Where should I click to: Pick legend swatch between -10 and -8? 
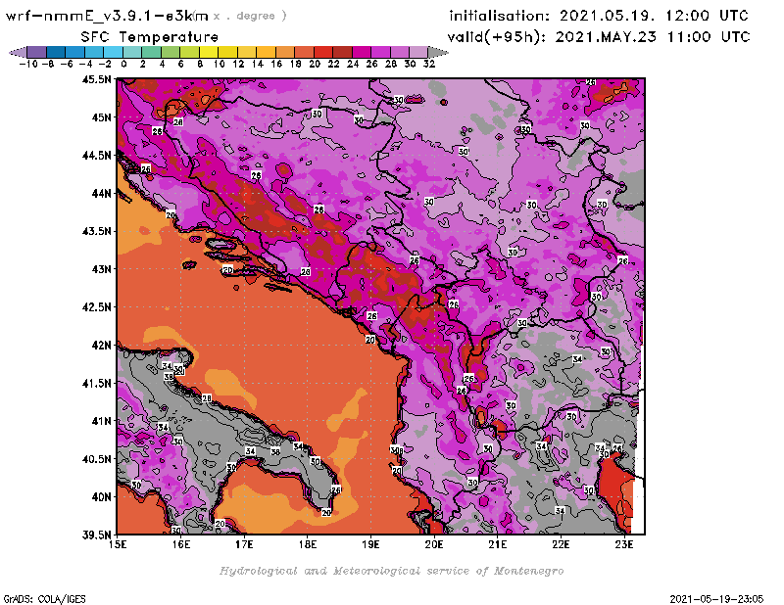(36, 52)
